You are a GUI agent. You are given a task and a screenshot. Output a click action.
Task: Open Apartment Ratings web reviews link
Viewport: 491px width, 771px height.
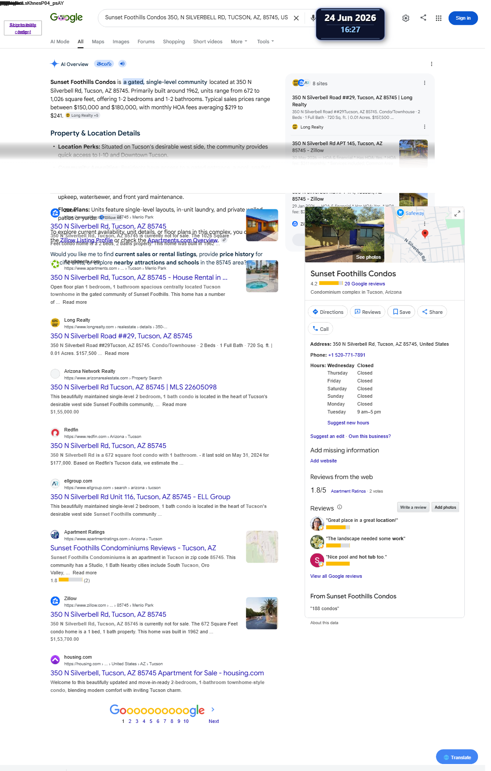[x=348, y=491]
